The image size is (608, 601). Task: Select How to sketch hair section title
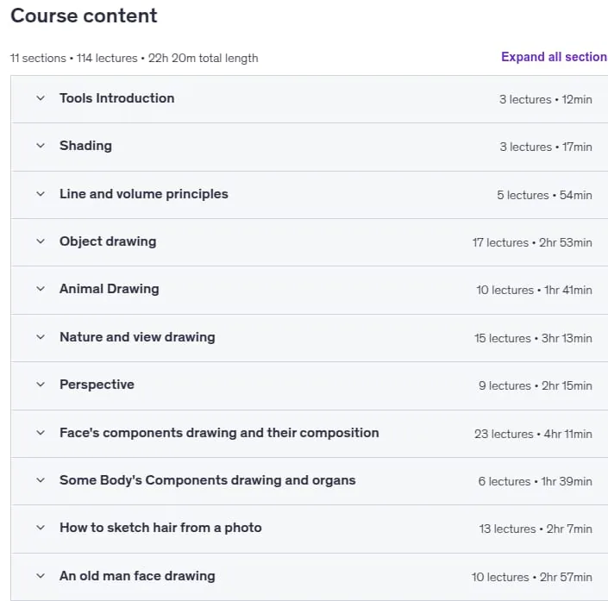[x=160, y=528]
